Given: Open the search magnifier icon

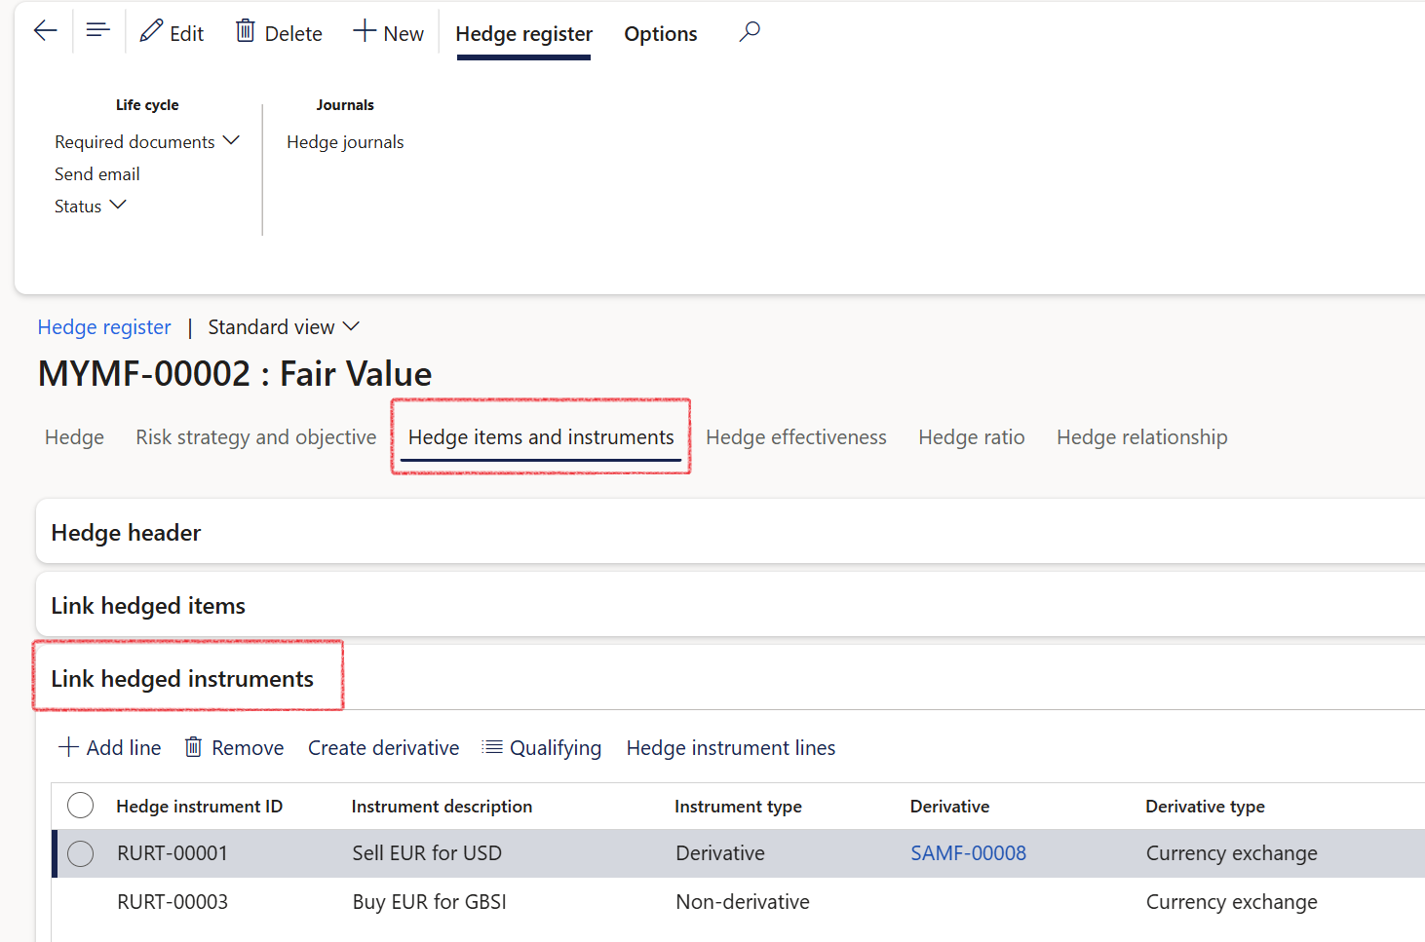Looking at the screenshot, I should pos(749,32).
